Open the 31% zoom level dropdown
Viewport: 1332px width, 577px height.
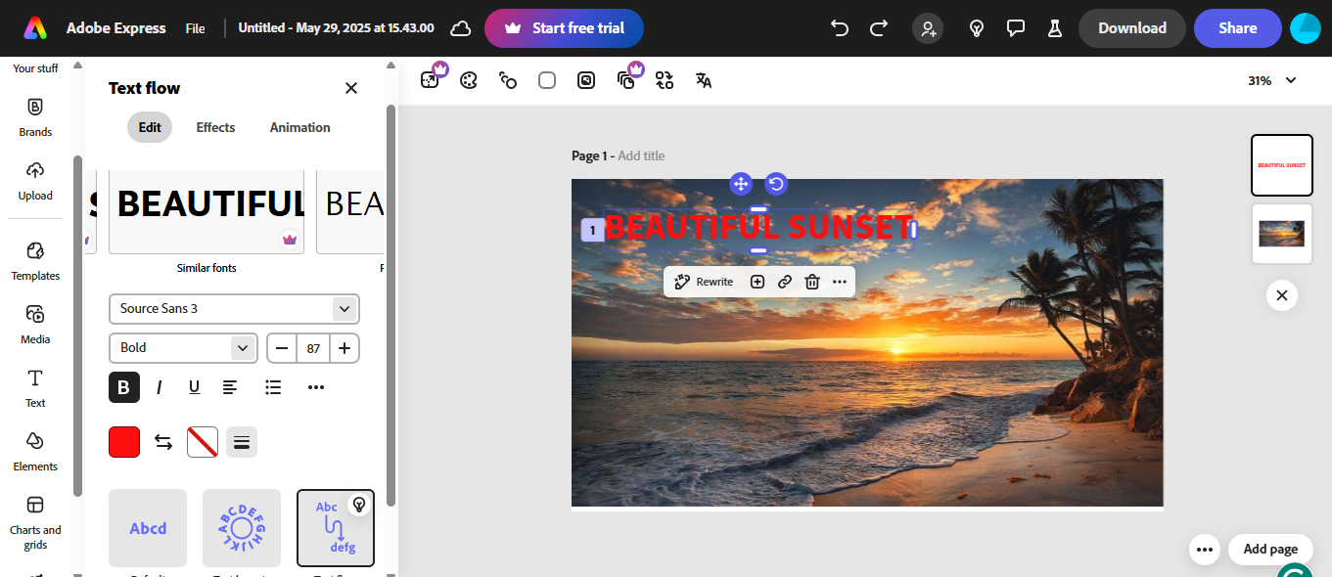(1270, 80)
